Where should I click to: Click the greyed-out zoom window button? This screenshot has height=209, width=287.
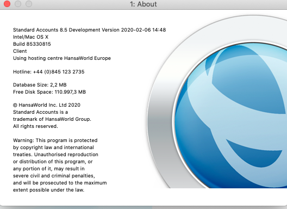coord(29,4)
